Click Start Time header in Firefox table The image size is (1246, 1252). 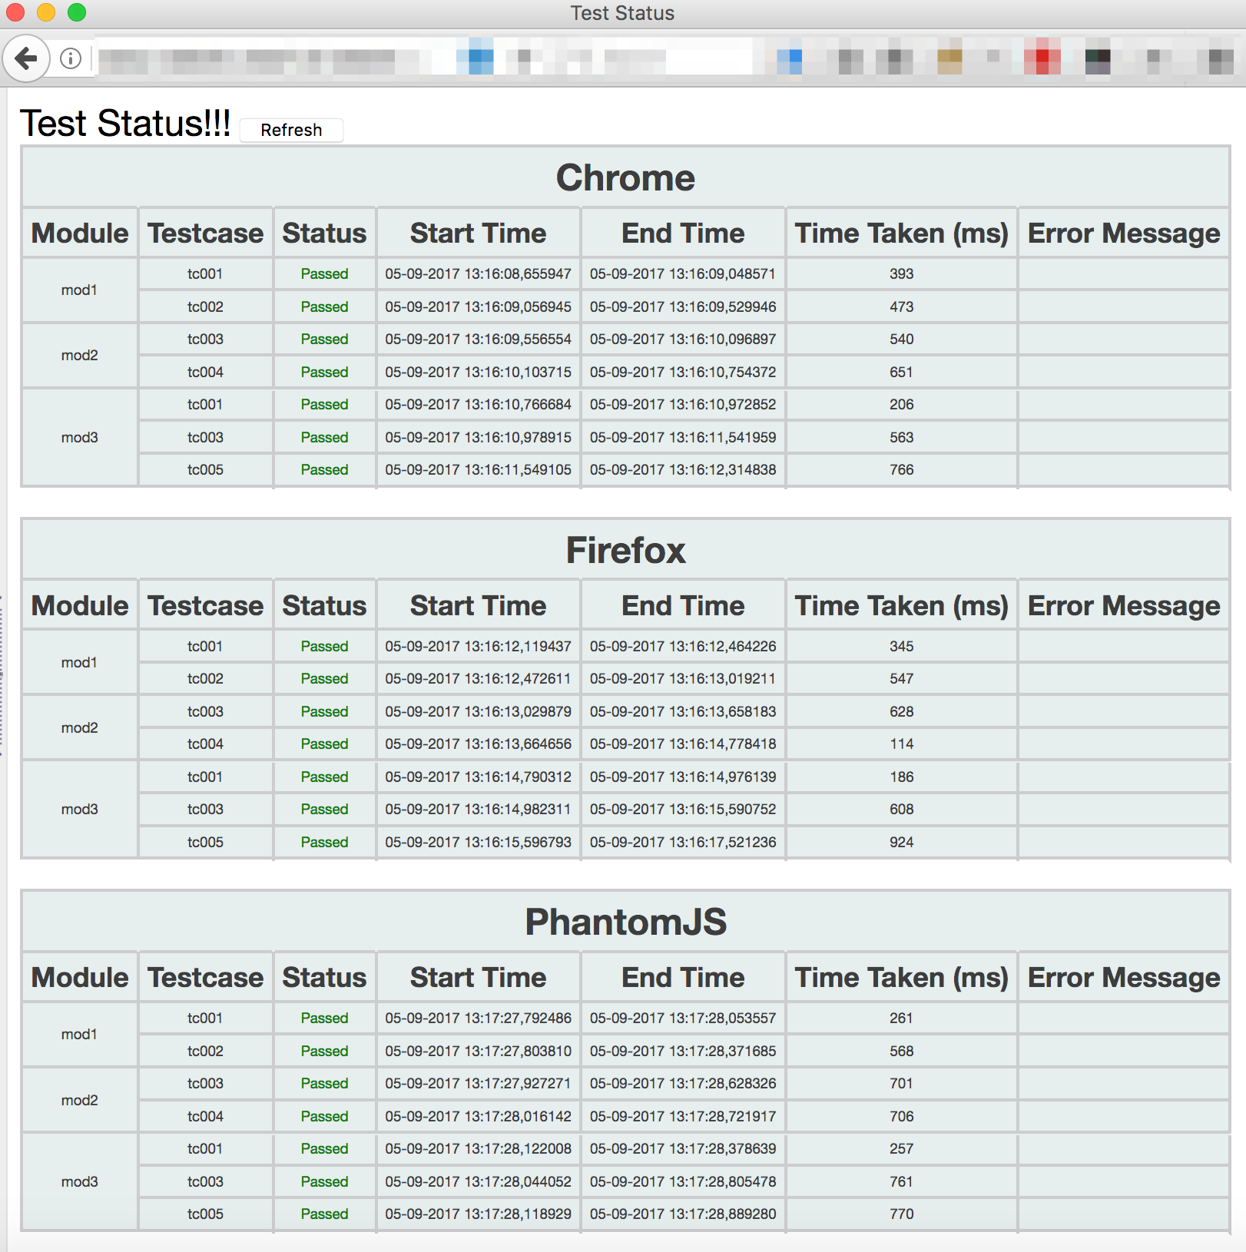(x=479, y=605)
